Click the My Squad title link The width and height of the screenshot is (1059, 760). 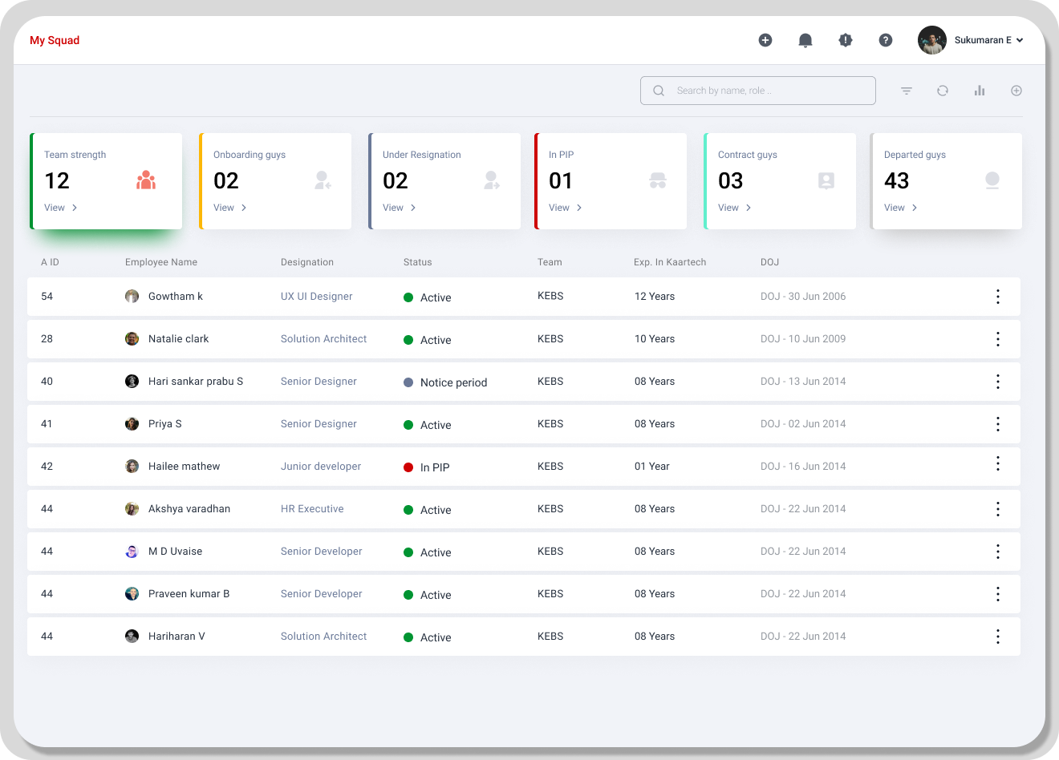tap(55, 40)
